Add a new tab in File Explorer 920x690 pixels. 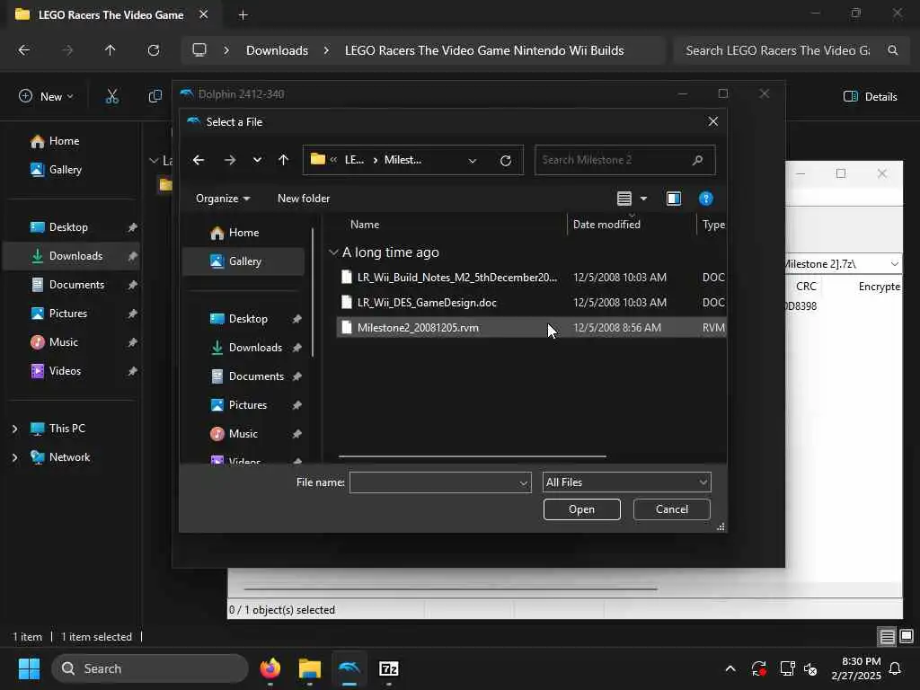coord(243,15)
